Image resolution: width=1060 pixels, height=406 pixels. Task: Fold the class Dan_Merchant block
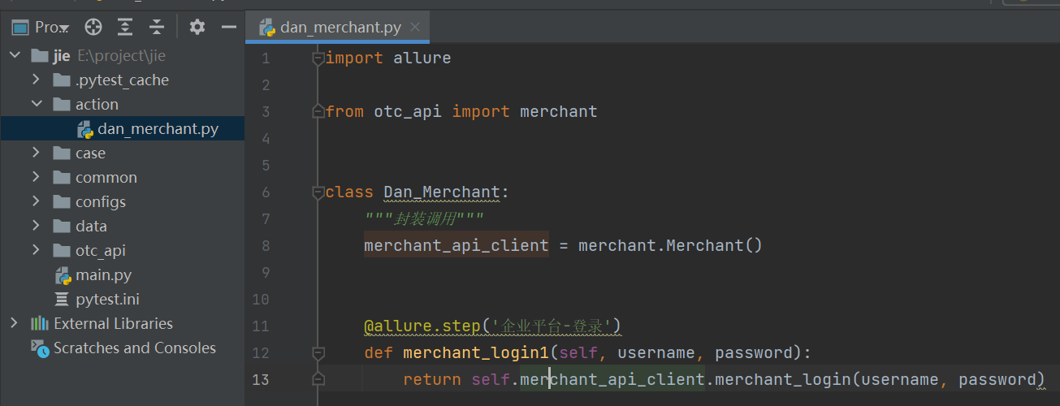click(318, 192)
